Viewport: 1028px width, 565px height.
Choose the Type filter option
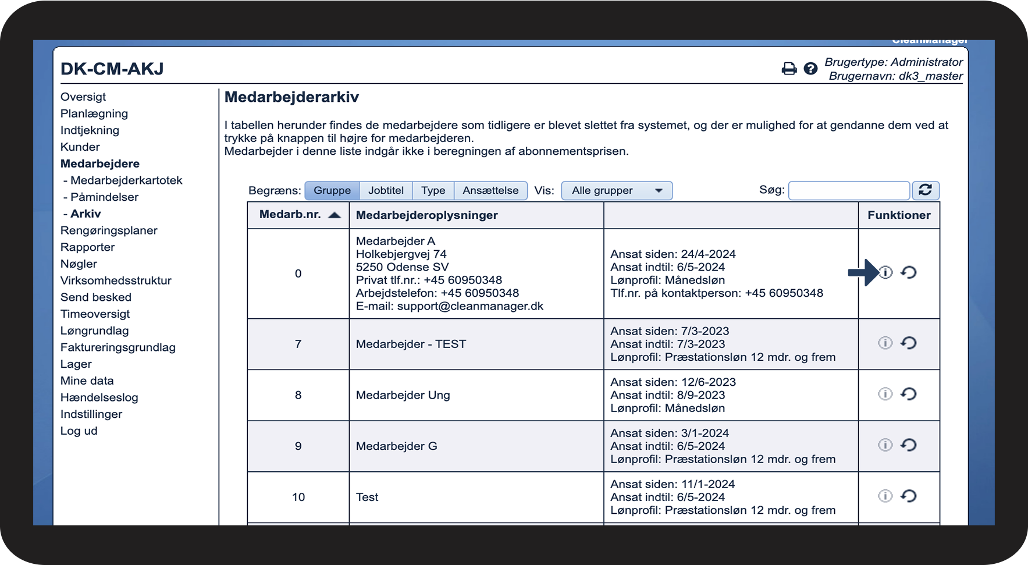tap(433, 191)
